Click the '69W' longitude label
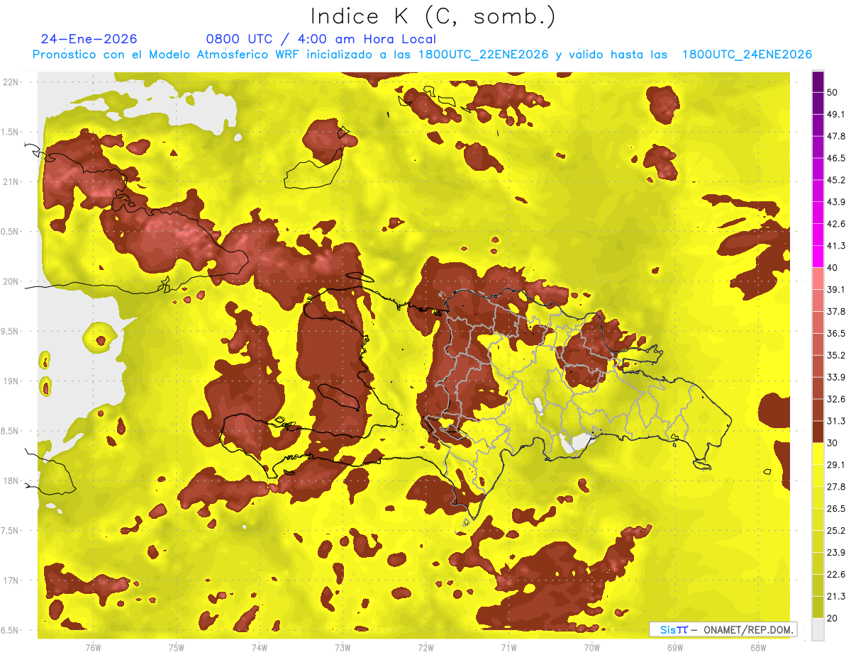This screenshot has height=657, width=851. (x=675, y=647)
